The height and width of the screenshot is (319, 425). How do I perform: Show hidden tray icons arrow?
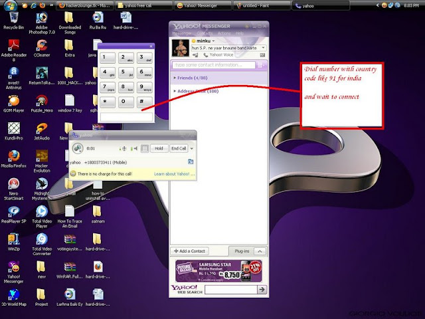(378, 5)
